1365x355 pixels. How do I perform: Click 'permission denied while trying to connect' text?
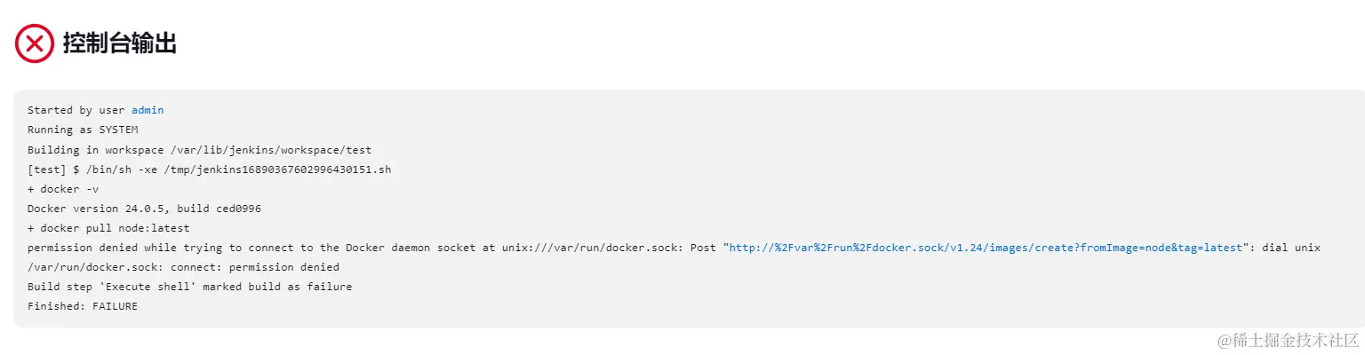click(x=160, y=248)
